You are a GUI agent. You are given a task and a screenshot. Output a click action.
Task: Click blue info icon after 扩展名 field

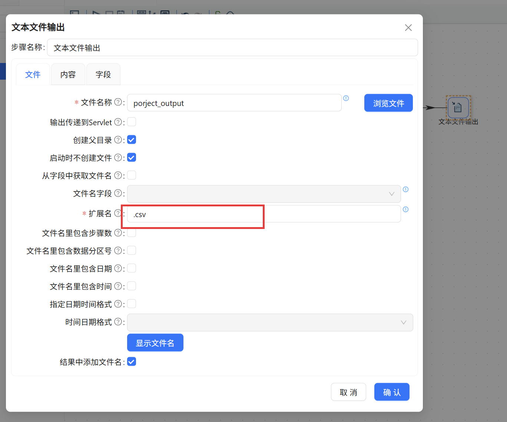[406, 209]
